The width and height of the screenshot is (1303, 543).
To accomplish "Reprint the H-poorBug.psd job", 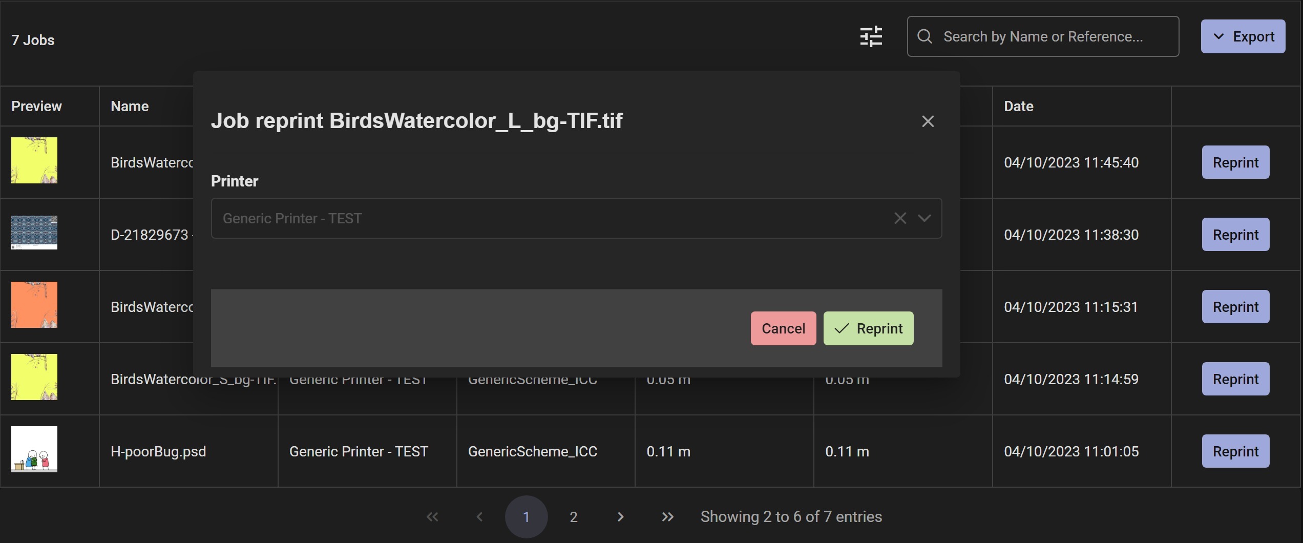I will 1235,451.
